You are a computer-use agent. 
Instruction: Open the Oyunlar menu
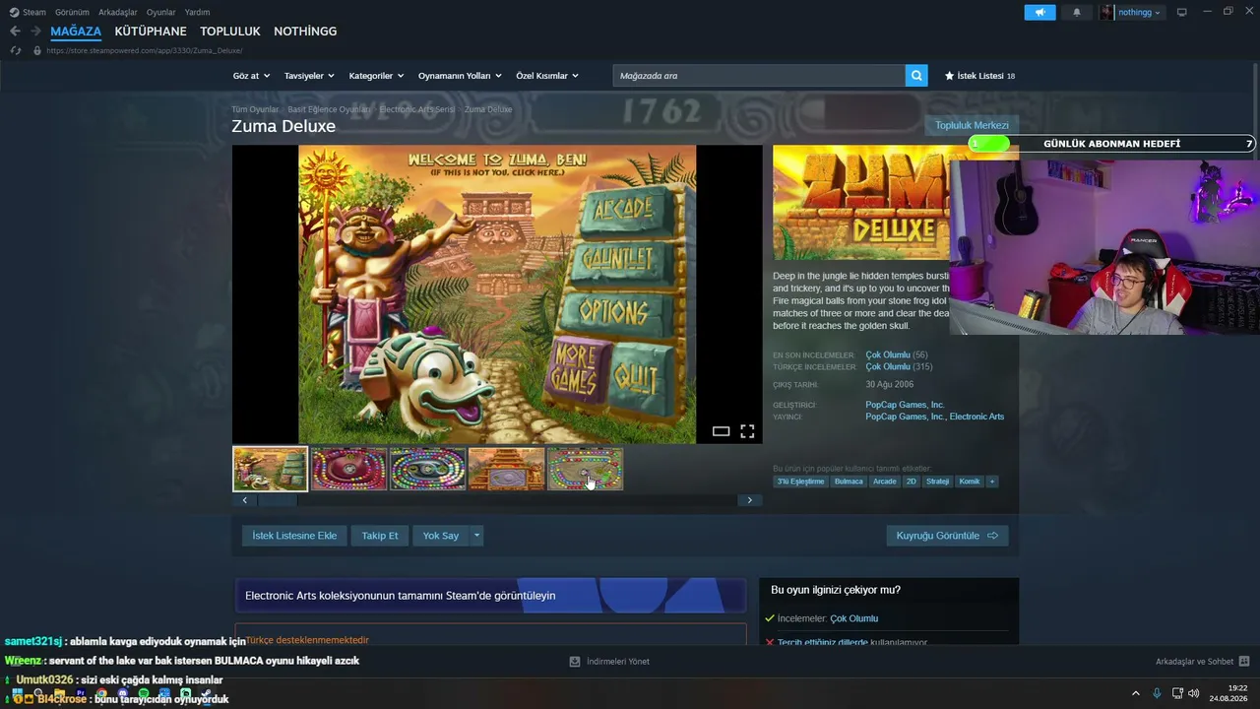tap(160, 12)
